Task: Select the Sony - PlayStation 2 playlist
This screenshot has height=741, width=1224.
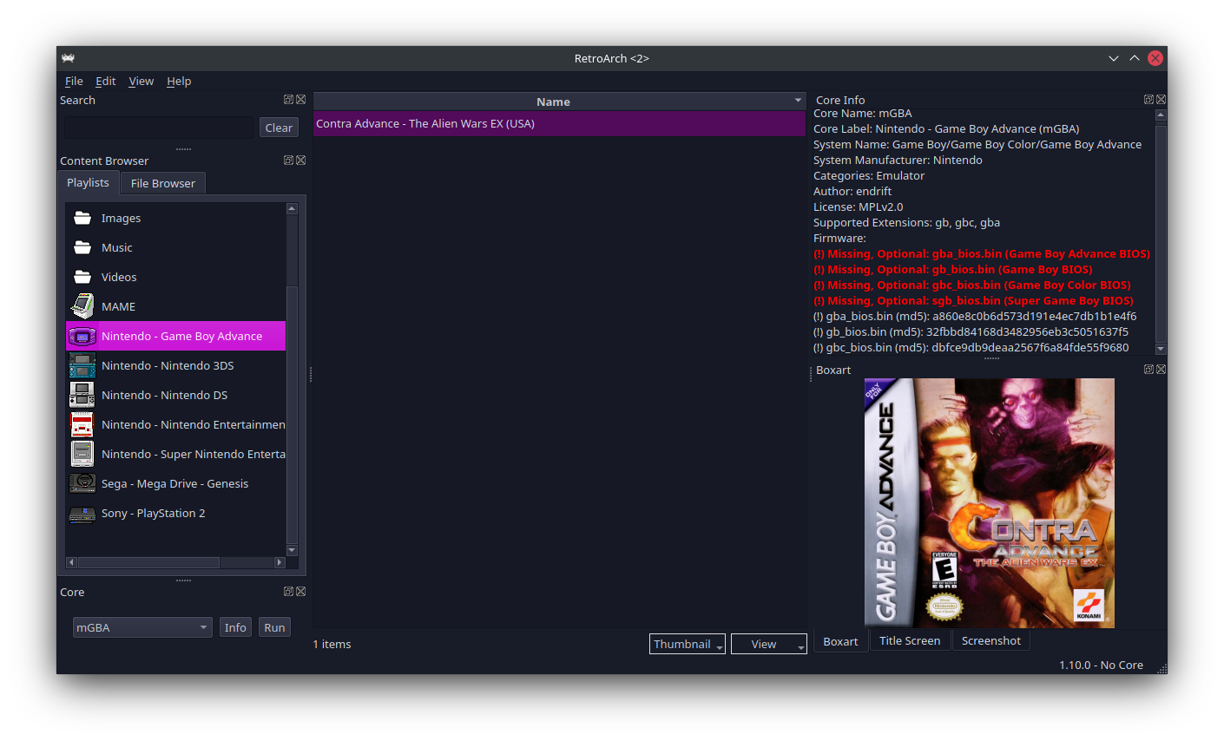Action: pos(175,513)
